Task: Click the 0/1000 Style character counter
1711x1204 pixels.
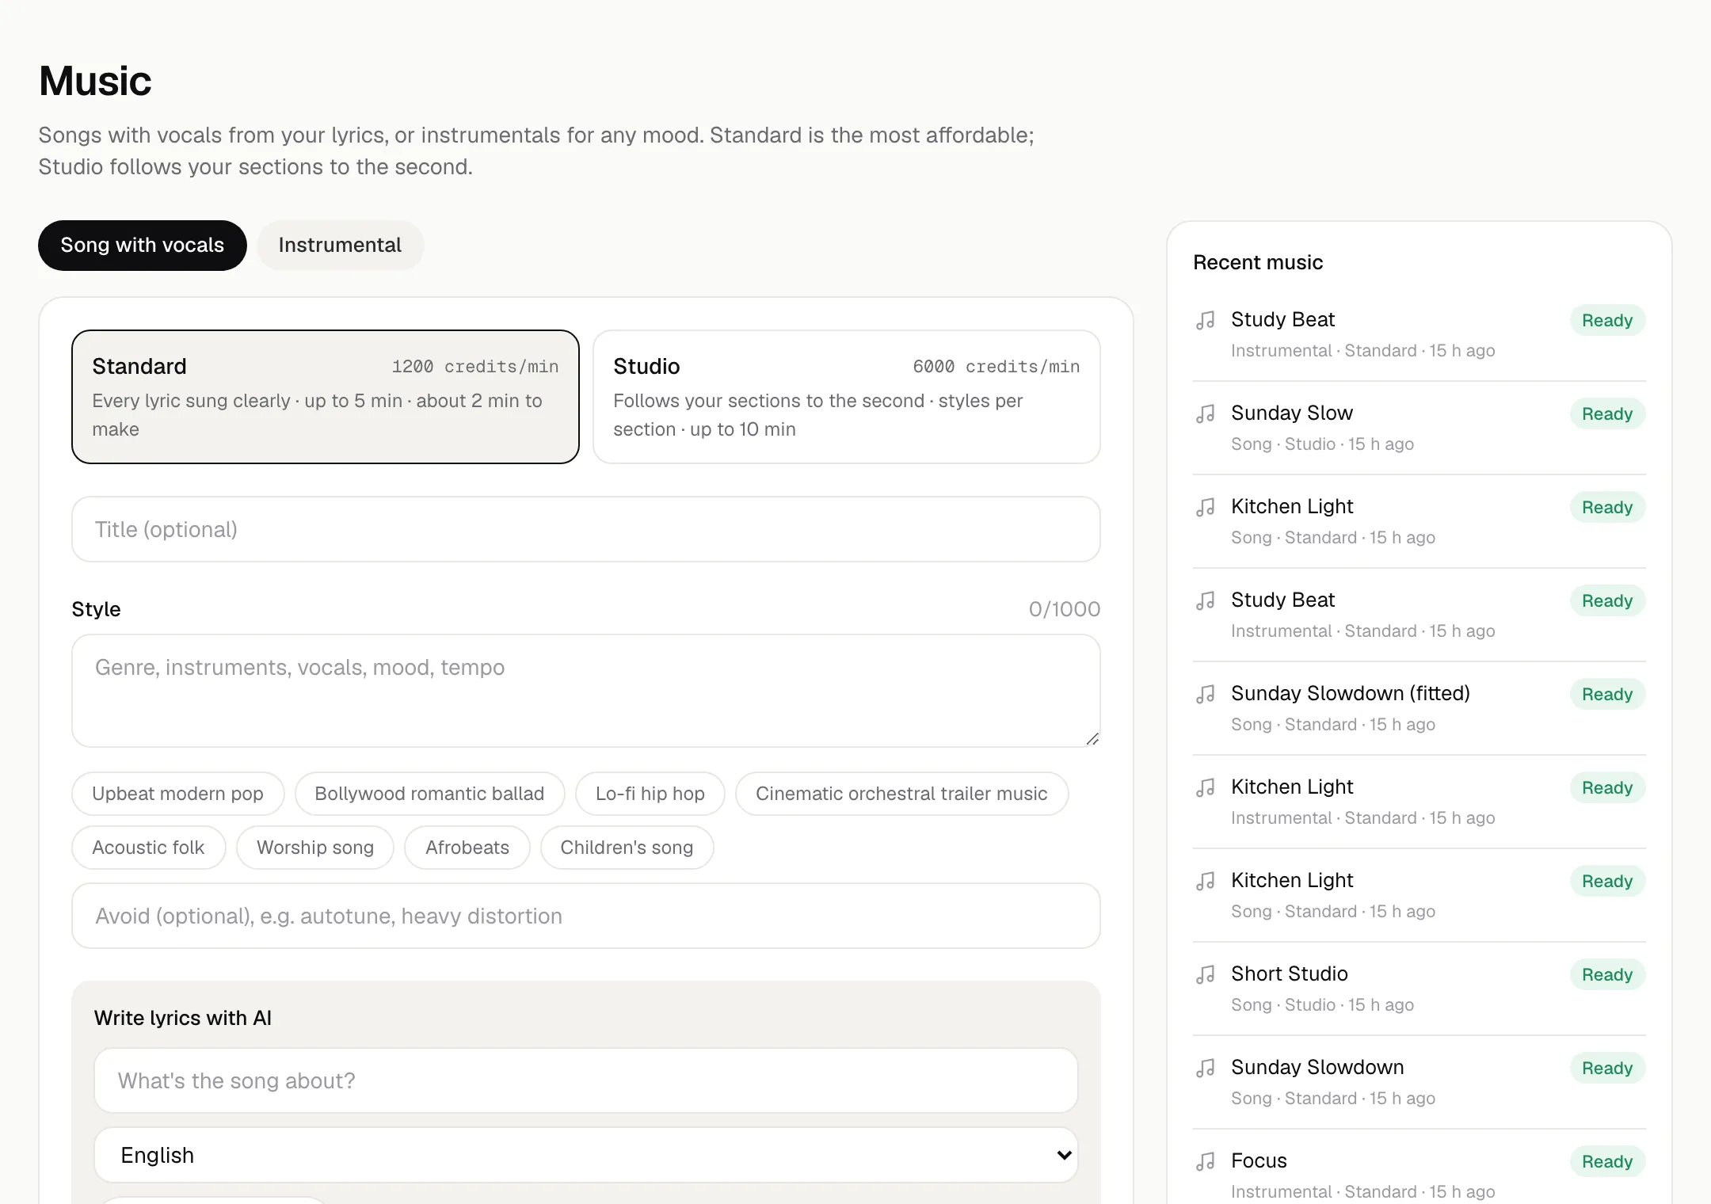Action: (x=1065, y=609)
